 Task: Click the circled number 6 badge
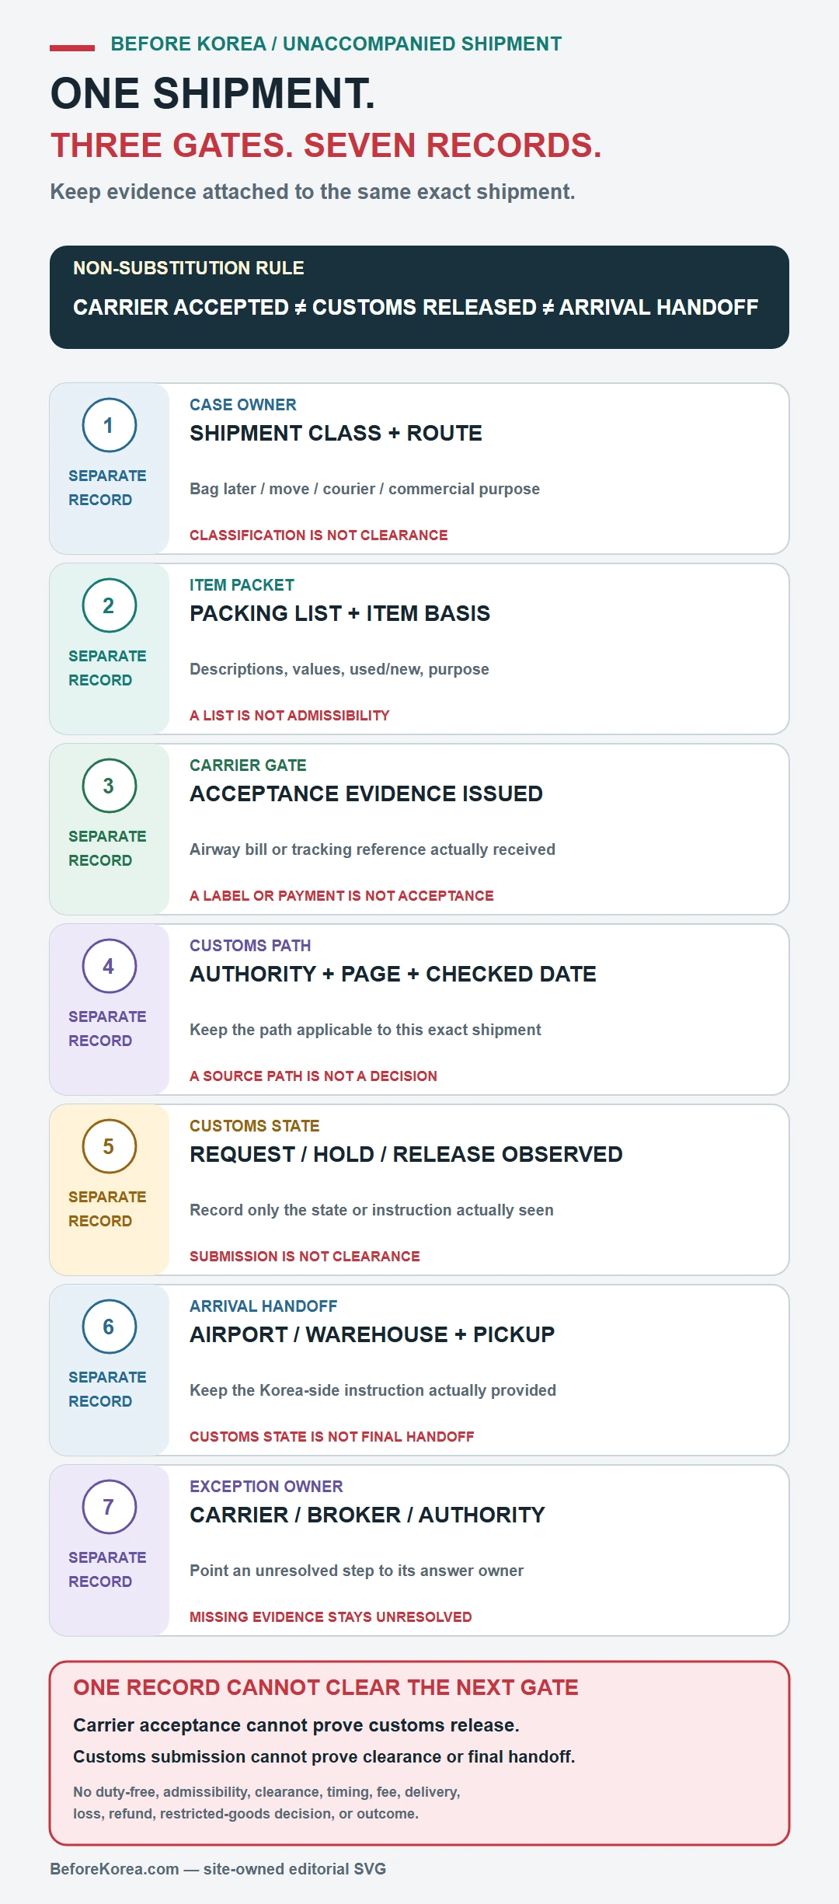(x=110, y=1327)
